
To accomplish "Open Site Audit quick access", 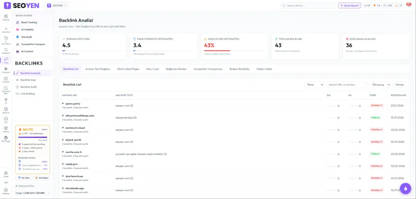I will pyautogui.click(x=27, y=37).
